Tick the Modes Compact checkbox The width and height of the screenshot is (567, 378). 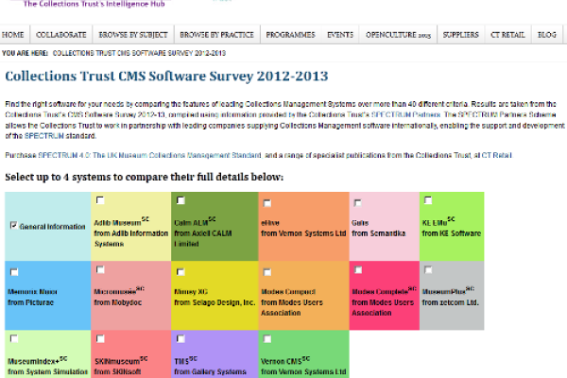[x=267, y=271]
